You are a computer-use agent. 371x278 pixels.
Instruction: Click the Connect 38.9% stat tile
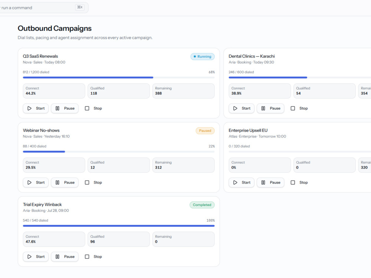pyautogui.click(x=260, y=91)
